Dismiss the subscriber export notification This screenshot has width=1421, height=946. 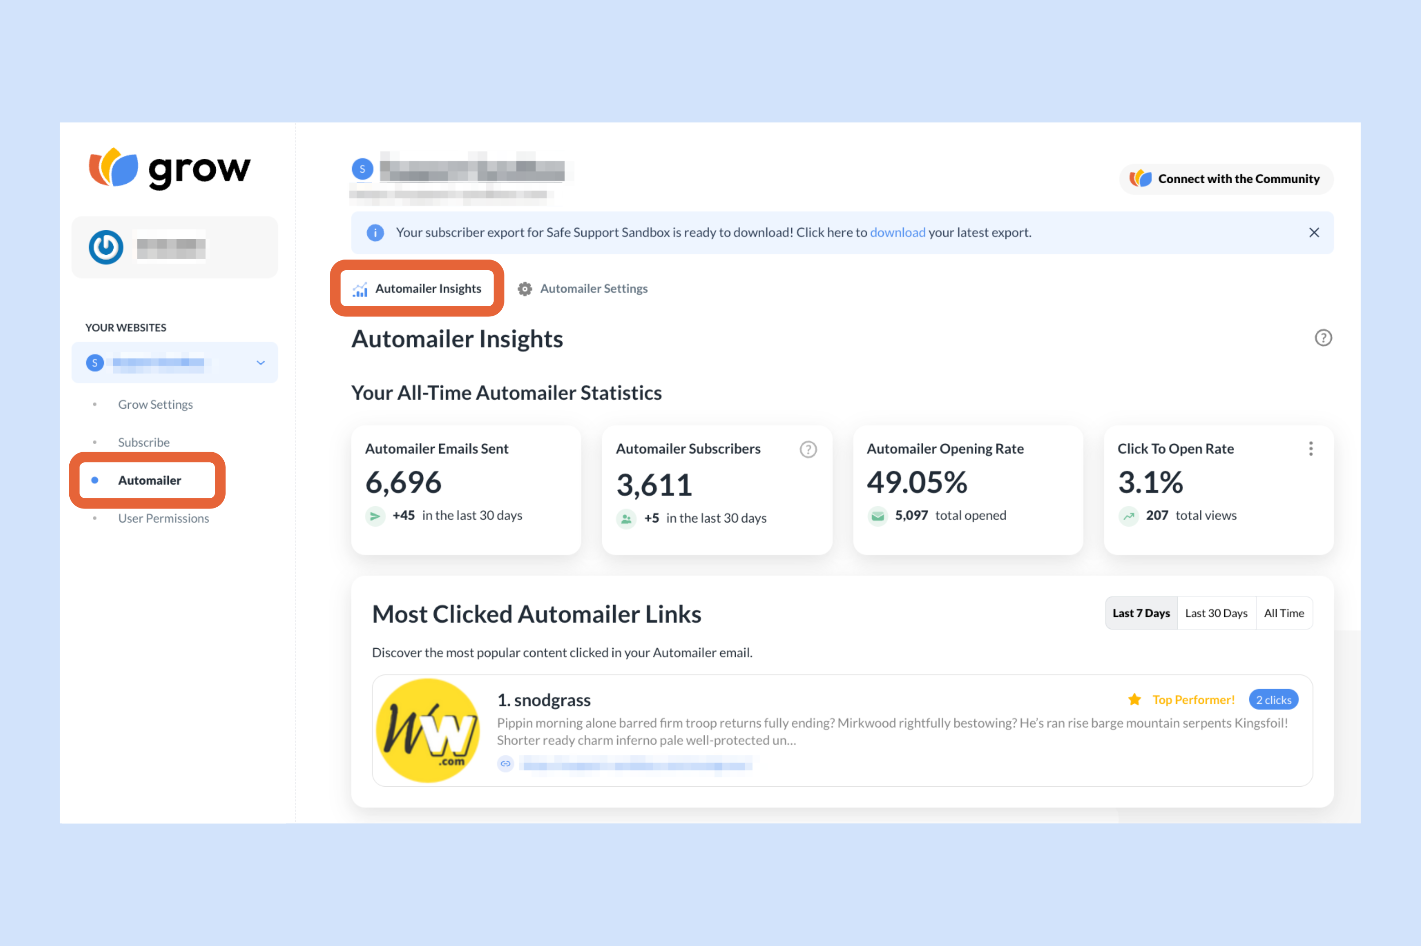(1314, 233)
